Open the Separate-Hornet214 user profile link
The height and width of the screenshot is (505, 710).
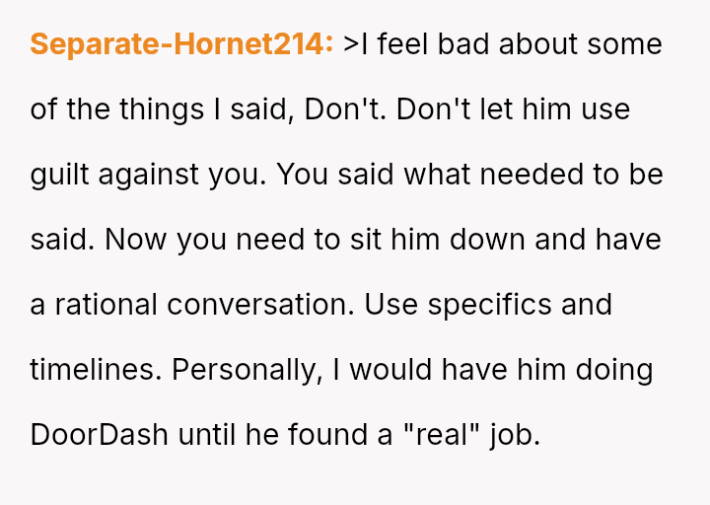point(181,44)
